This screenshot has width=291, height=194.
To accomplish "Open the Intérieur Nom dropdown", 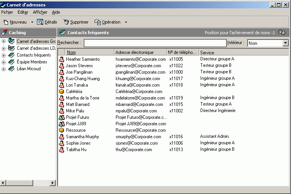I will [x=285, y=43].
